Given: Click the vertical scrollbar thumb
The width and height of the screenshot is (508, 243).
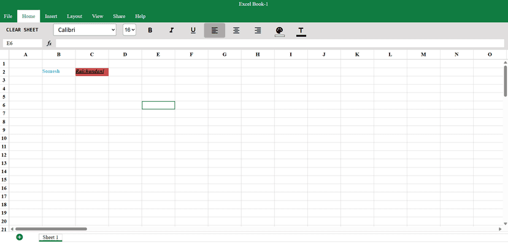Looking at the screenshot, I should (506, 81).
